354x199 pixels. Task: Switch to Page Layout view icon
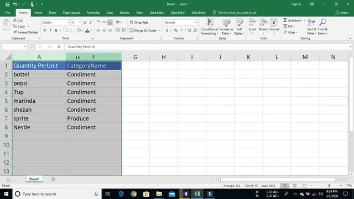point(294,186)
